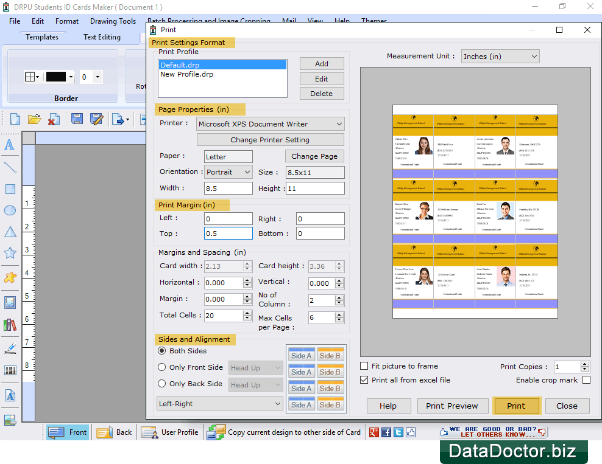This screenshot has width=602, height=464.
Task: Uncheck Print all from excel file
Action: point(364,380)
